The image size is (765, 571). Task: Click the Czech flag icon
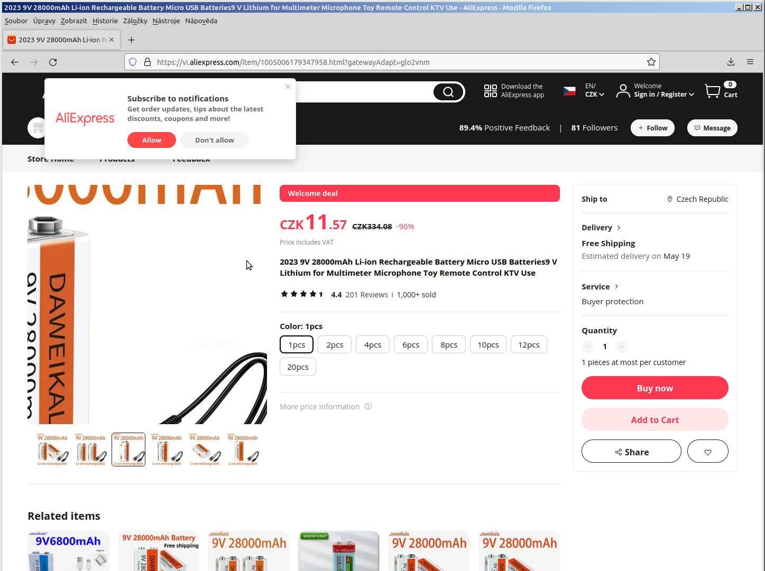click(x=569, y=91)
